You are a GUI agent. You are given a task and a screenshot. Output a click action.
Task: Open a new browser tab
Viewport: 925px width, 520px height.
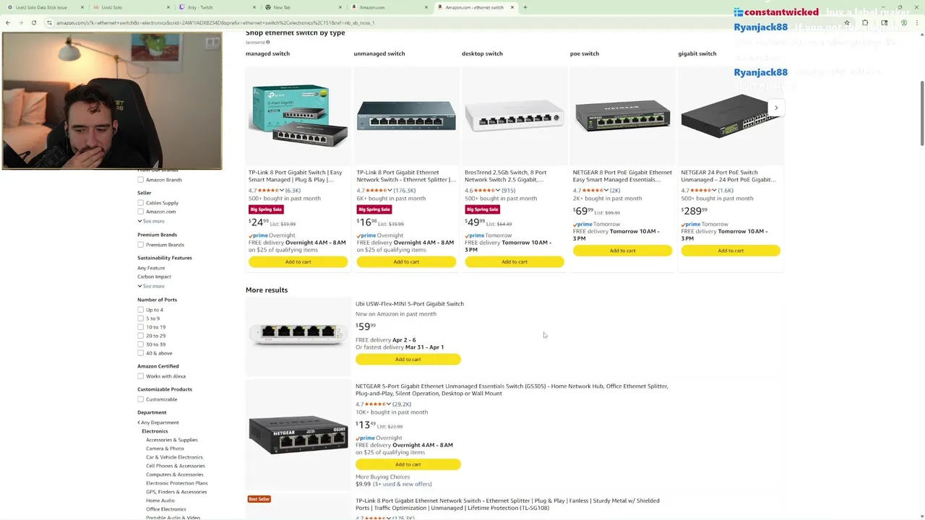(x=525, y=7)
